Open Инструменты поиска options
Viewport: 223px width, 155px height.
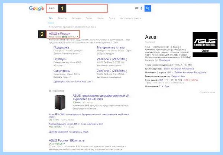130,18
